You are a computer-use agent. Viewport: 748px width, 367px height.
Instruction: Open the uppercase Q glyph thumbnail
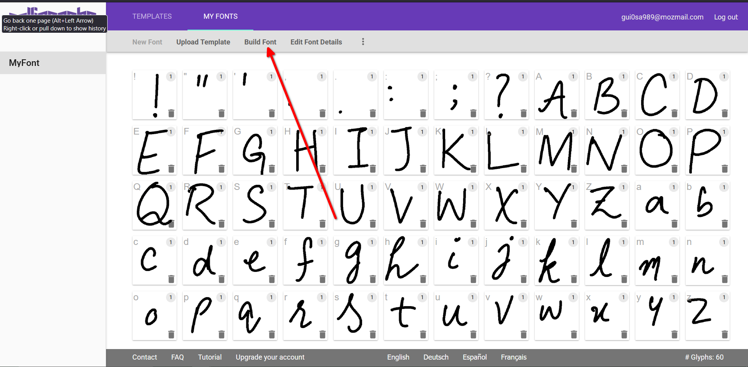154,206
